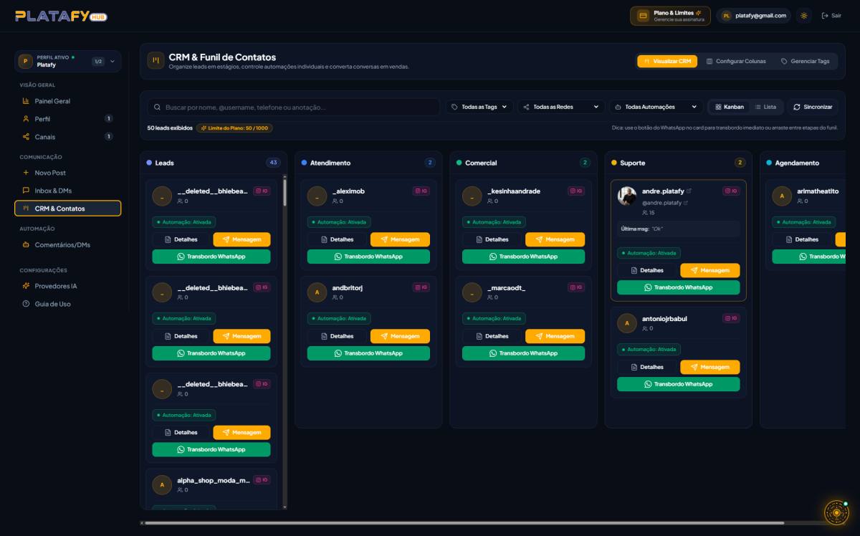Screen dimensions: 860x536
Task: Click the Leads column scroll-down arrow
Action: (285, 507)
